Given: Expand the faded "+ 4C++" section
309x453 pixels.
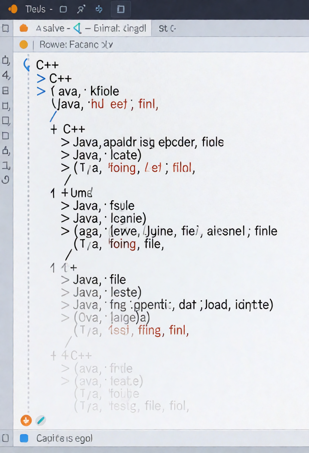Looking at the screenshot, I should 53,356.
